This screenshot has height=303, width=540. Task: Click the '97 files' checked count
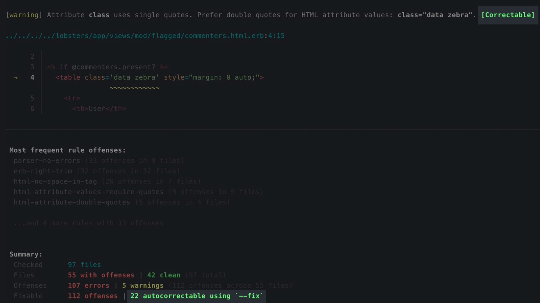coord(84,265)
